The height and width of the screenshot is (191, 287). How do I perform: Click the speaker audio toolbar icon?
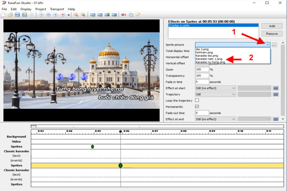123,15
